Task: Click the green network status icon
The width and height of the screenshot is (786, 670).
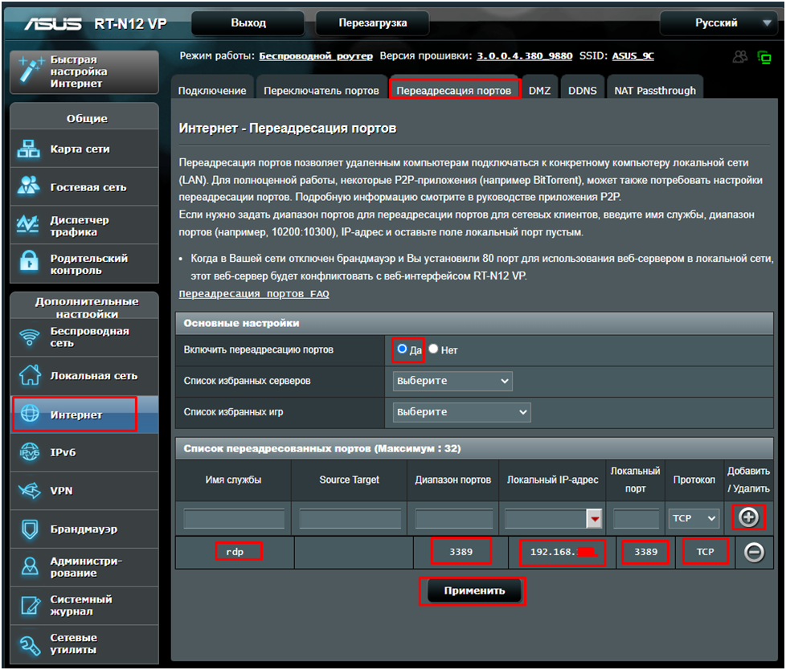Action: pyautogui.click(x=764, y=57)
